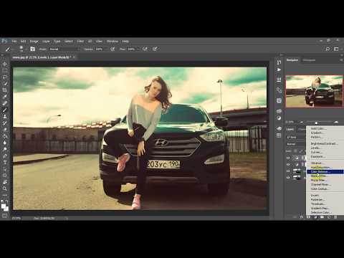This screenshot has width=344, height=258.
Task: Open the workspace switcher icon
Action: (336, 49)
